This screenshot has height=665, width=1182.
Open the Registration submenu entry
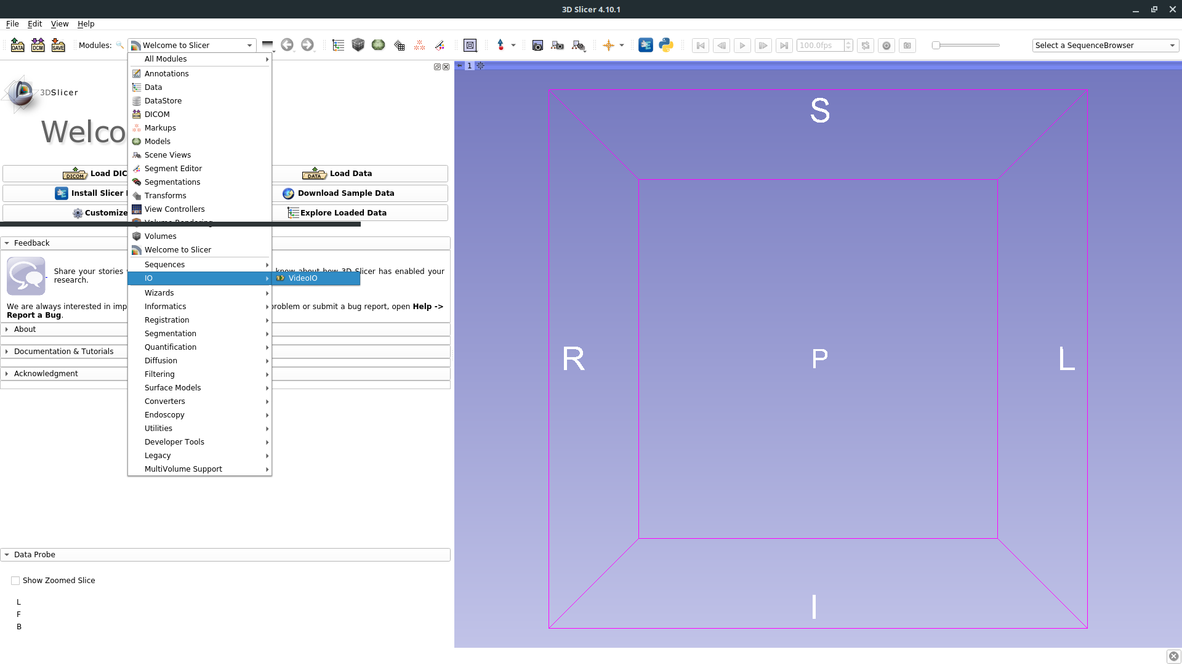(x=167, y=320)
